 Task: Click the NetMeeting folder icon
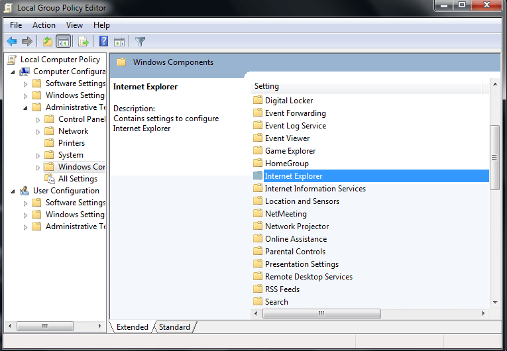[x=258, y=213]
